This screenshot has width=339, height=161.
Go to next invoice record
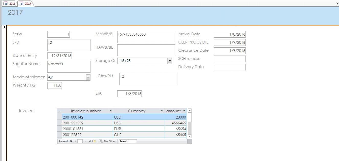coord(85,141)
